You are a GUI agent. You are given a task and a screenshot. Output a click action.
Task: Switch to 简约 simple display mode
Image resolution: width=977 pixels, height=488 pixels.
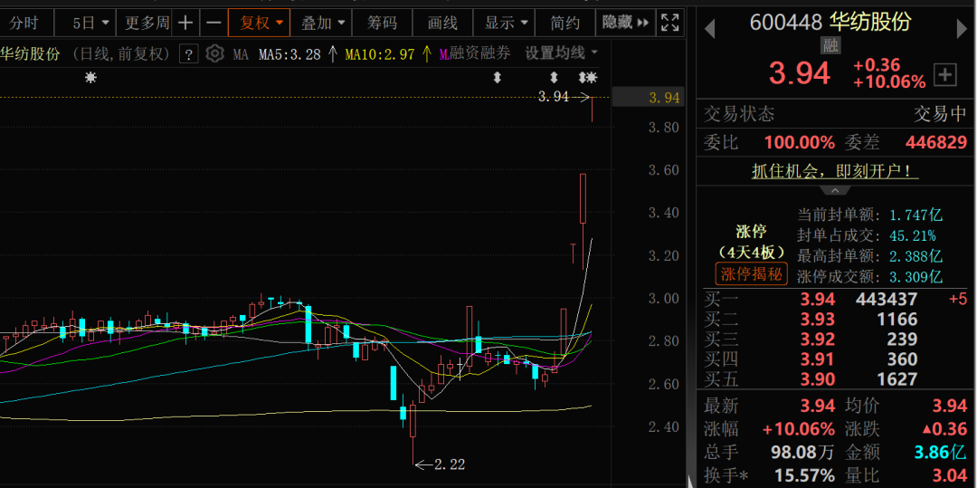coord(565,23)
